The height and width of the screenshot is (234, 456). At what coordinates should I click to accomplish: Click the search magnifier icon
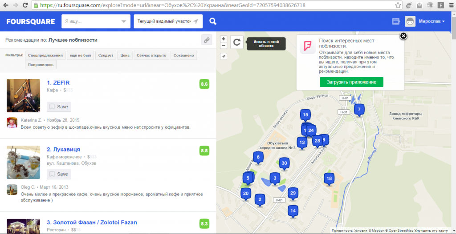213,21
